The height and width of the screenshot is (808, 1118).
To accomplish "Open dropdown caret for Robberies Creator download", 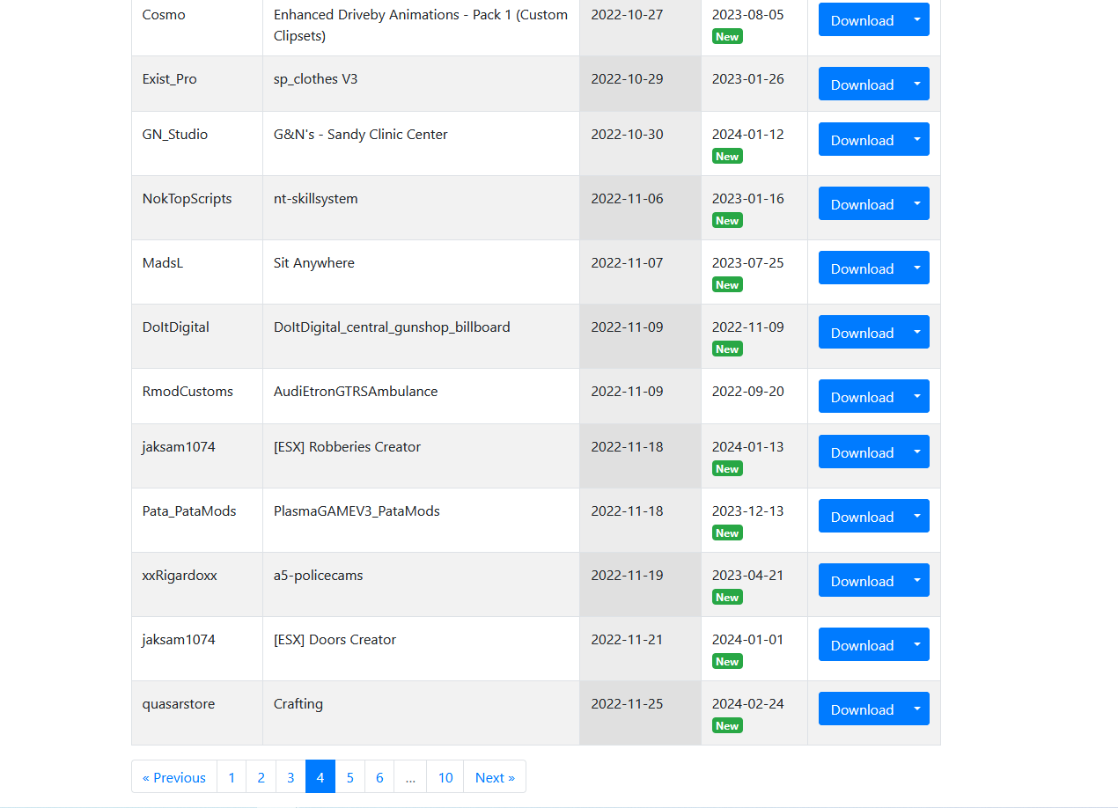I will click(917, 452).
